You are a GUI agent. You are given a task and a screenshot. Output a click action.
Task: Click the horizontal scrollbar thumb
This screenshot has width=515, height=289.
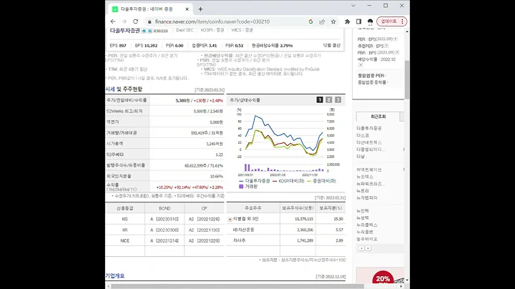coord(237,286)
